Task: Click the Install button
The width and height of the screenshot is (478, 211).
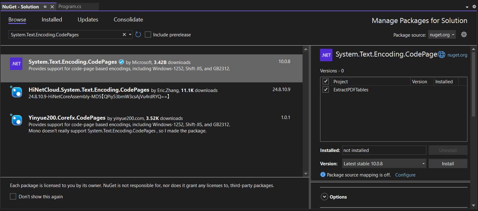Action: (448, 163)
